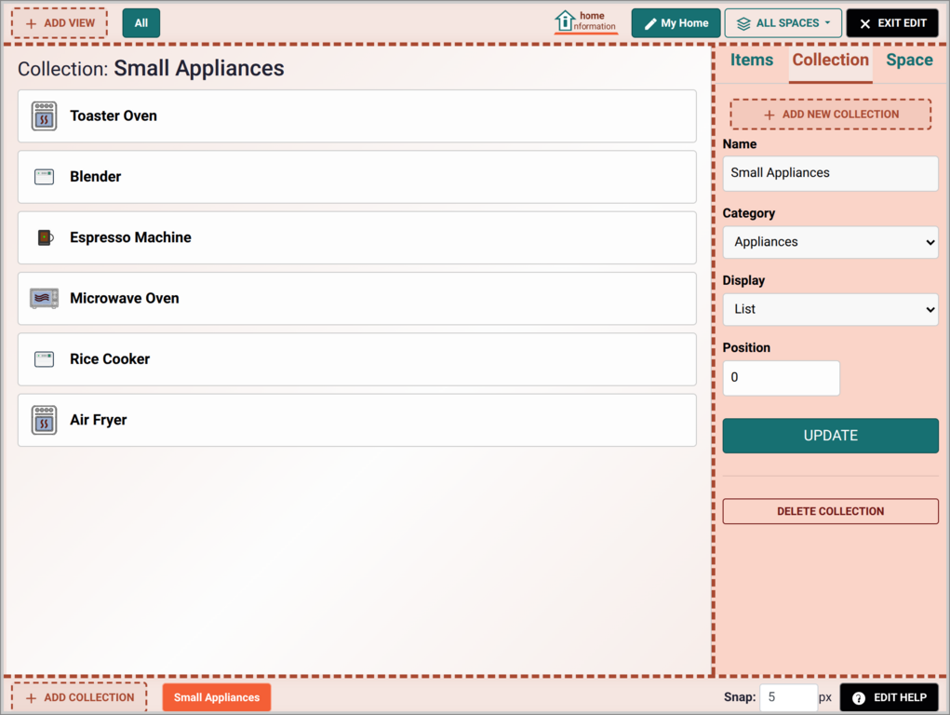The height and width of the screenshot is (715, 950).
Task: Click the plus icon in bottom Add Collection
Action: coord(32,698)
